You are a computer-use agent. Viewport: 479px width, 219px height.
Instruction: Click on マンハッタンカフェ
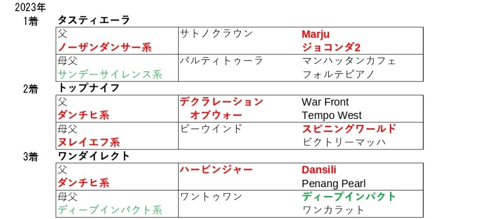click(x=349, y=61)
